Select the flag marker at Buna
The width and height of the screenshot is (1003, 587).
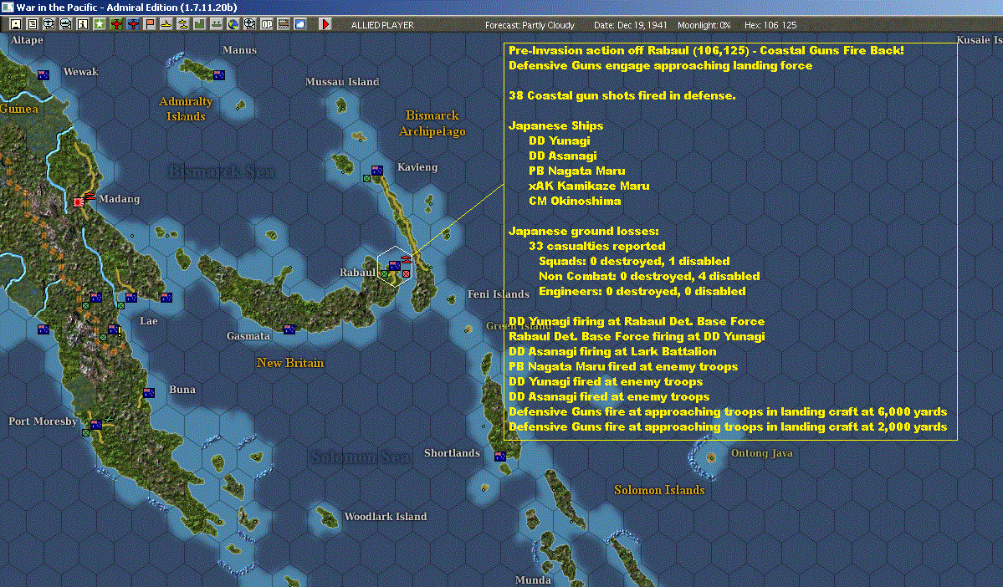(149, 393)
